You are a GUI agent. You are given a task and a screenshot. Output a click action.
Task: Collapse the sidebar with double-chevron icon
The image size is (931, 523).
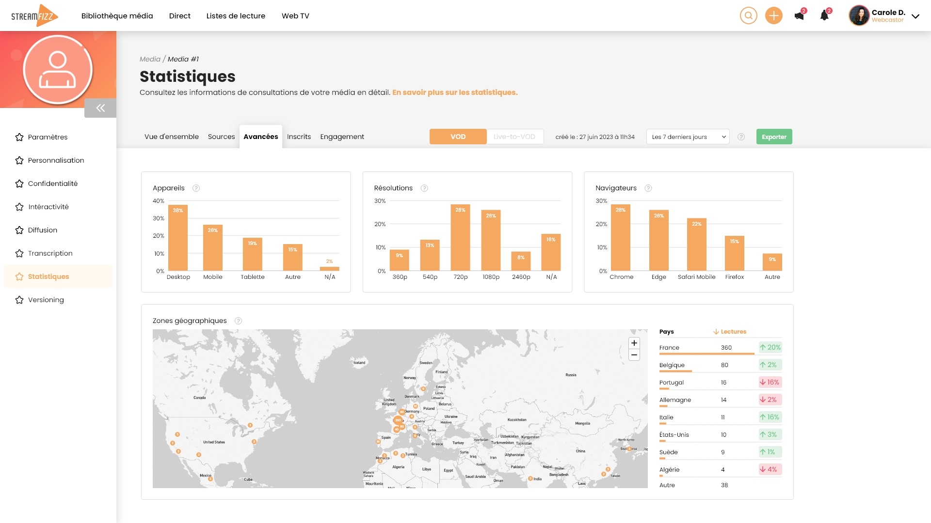[x=100, y=108]
